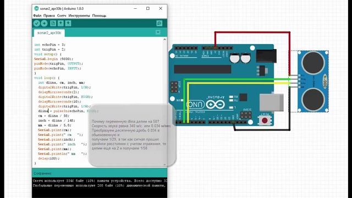The width and height of the screenshot is (352, 198).
Task: Click the red power wire in the diagram
Action: coord(252,32)
